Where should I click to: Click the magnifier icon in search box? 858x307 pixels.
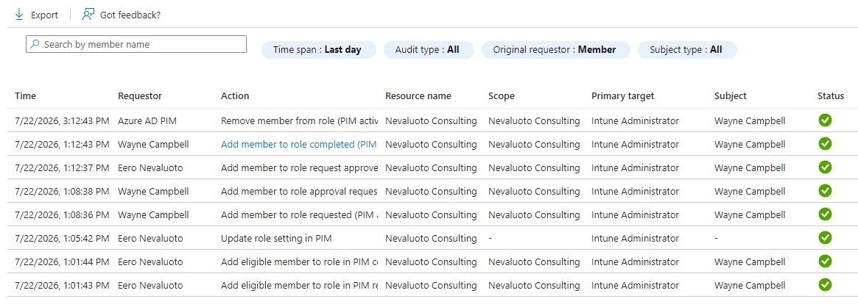click(35, 44)
